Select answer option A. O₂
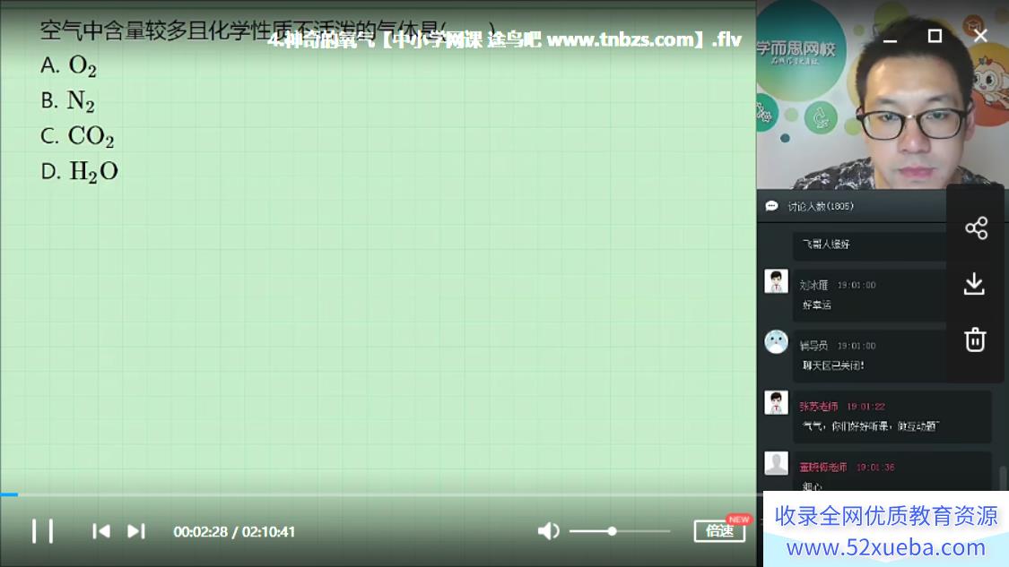 pos(68,64)
